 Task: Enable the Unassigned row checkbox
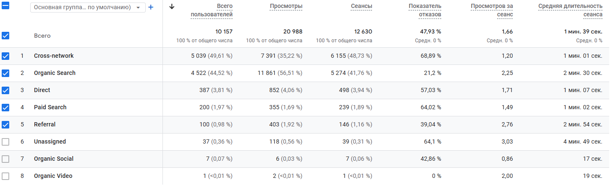point(5,142)
